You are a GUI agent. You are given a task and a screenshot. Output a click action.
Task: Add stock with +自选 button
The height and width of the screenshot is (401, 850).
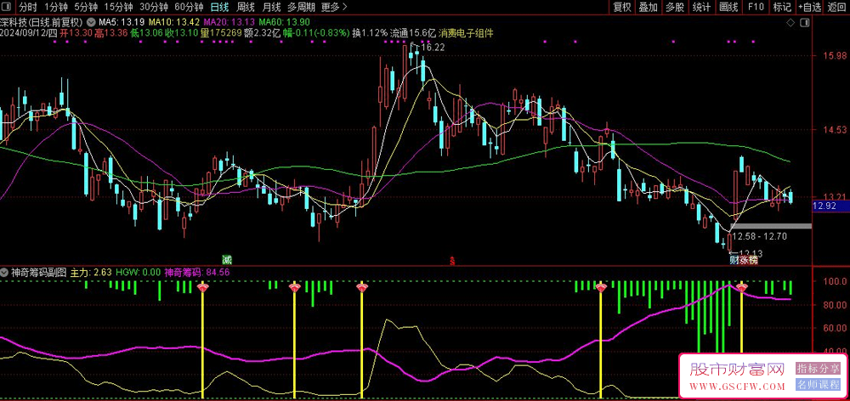[x=809, y=7]
